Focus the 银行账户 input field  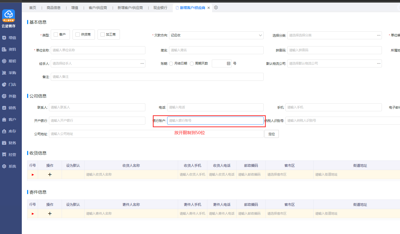[x=215, y=121]
